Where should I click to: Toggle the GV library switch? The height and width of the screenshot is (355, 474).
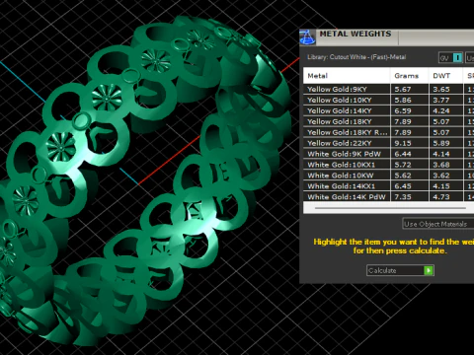450,58
